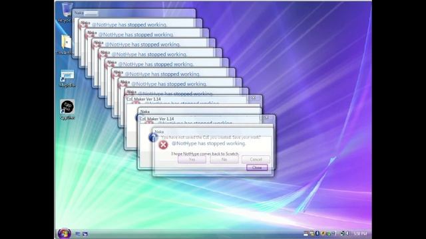
Task: Click Switch between windows quick launch icon
Action: [85, 234]
